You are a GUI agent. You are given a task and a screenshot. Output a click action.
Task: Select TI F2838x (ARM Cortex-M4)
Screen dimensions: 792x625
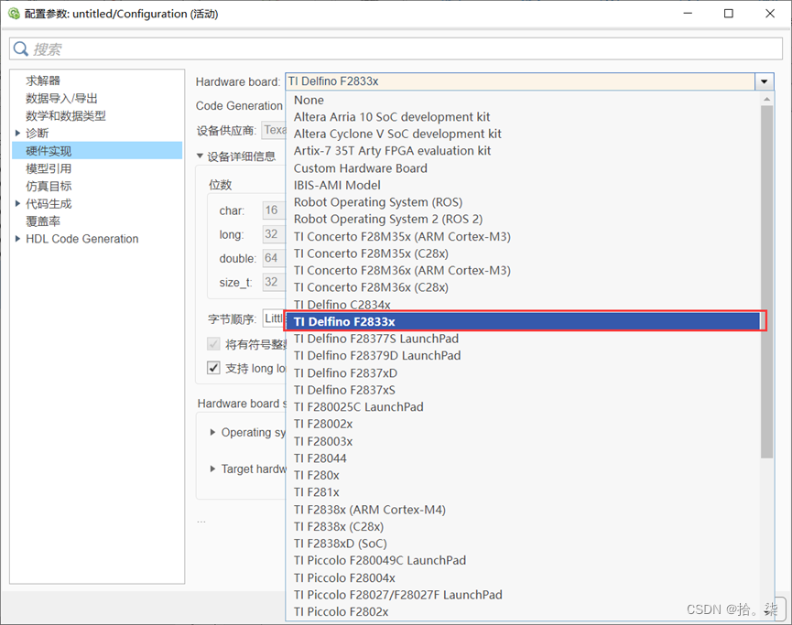[524, 510]
